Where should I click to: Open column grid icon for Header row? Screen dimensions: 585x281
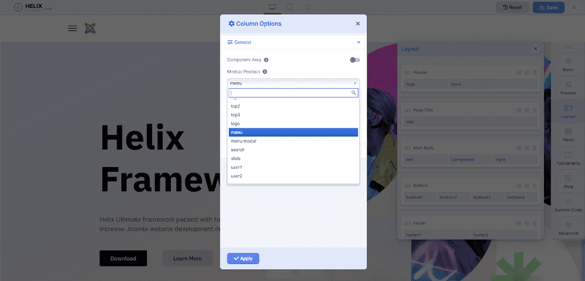click(519, 72)
